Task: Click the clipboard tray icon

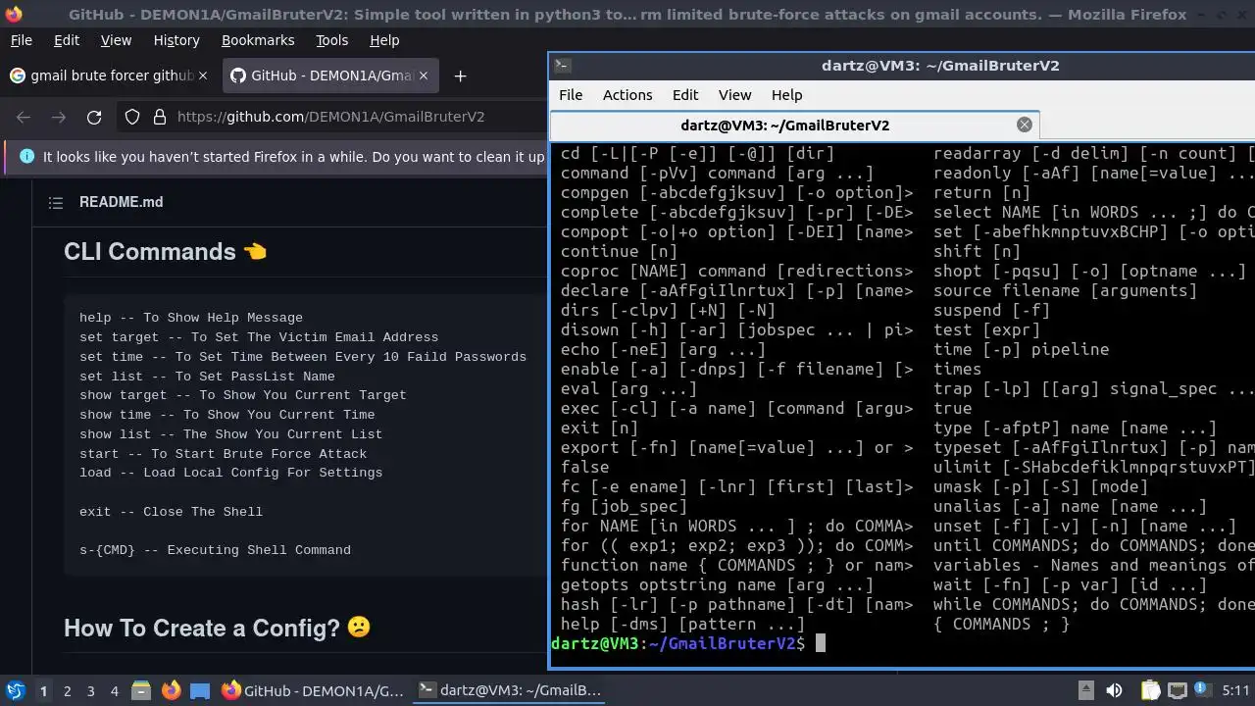Action: pyautogui.click(x=1151, y=690)
